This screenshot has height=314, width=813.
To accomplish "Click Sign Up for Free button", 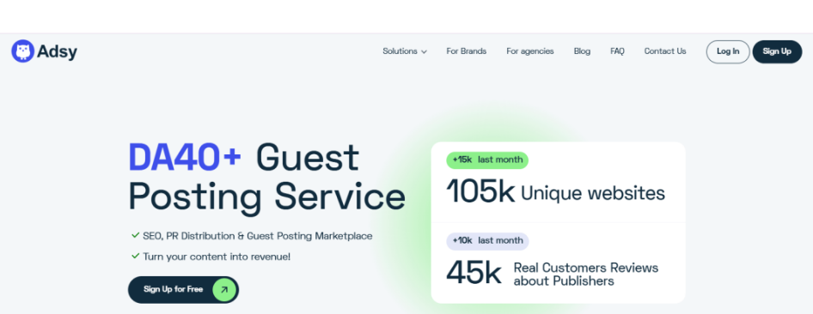I will [x=184, y=290].
